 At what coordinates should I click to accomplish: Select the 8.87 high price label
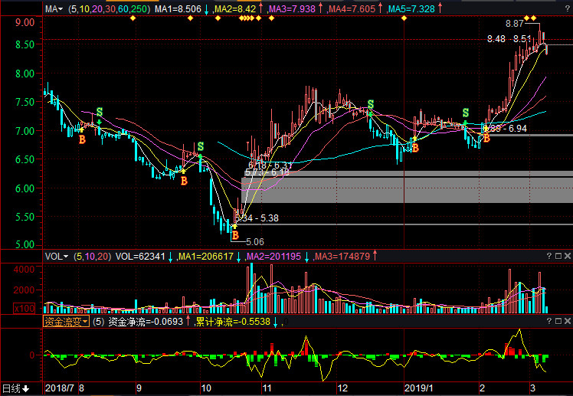click(516, 25)
